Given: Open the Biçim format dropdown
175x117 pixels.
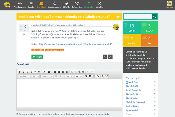Looking at the screenshot, I should (47, 76).
